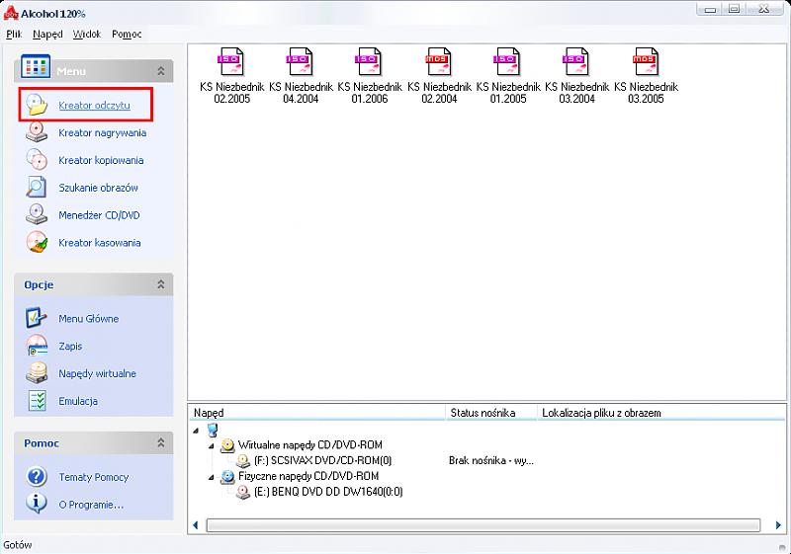Select MDS image KS Niezbednik 02.2004
This screenshot has width=791, height=554.
[439, 75]
